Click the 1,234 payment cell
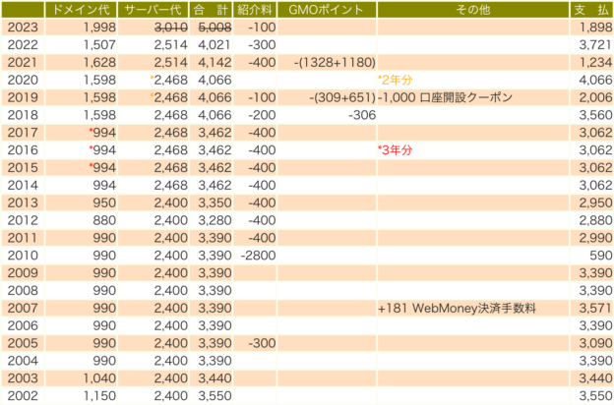This screenshot has height=405, width=614. click(x=592, y=62)
